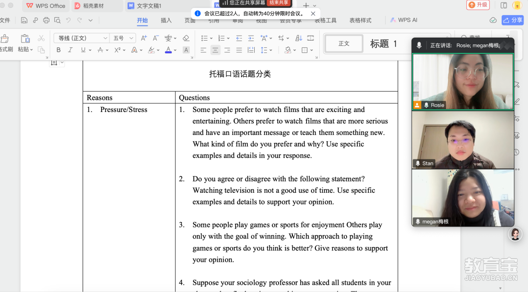528x292 pixels.
Task: Click the Save document icon
Action: point(24,20)
